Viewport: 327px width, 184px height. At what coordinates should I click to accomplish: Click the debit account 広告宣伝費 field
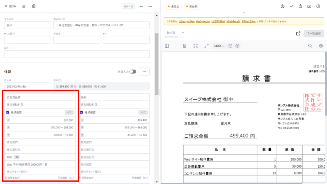click(x=40, y=97)
